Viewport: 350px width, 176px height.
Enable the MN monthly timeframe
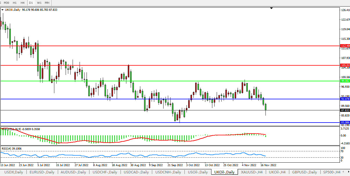tap(47, 3)
